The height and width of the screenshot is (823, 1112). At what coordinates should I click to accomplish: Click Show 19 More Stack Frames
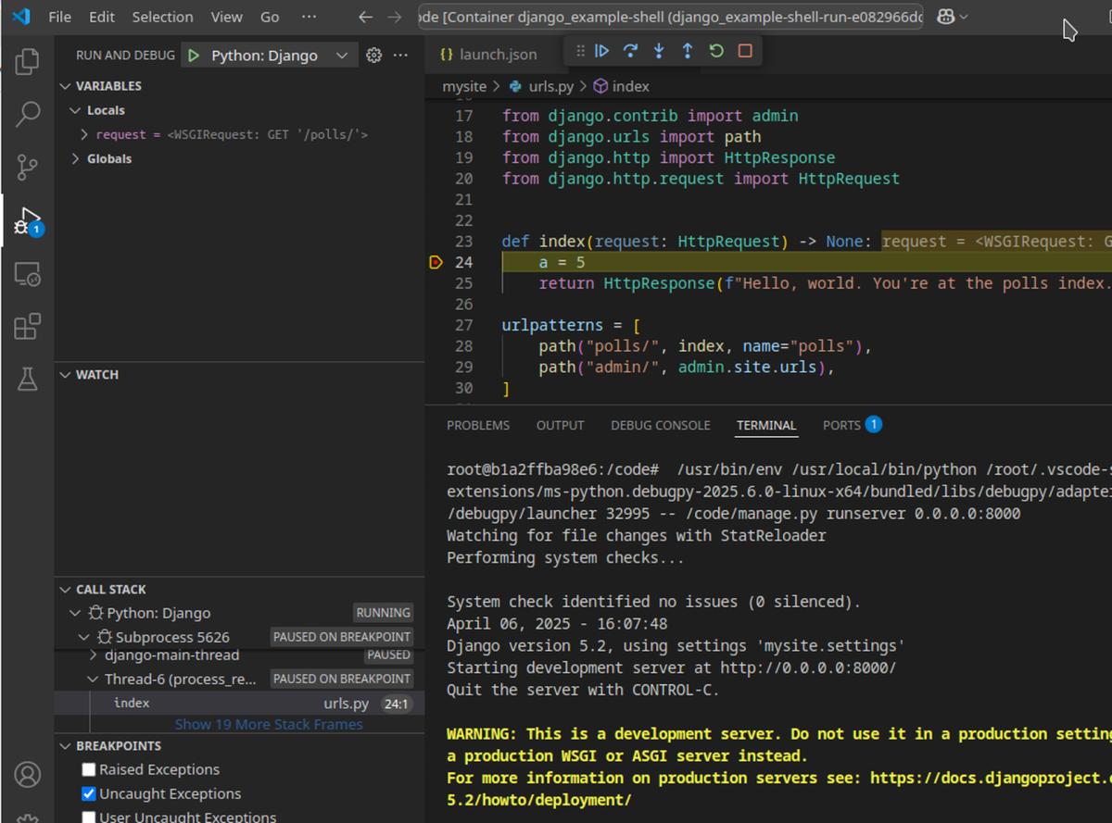pos(269,724)
